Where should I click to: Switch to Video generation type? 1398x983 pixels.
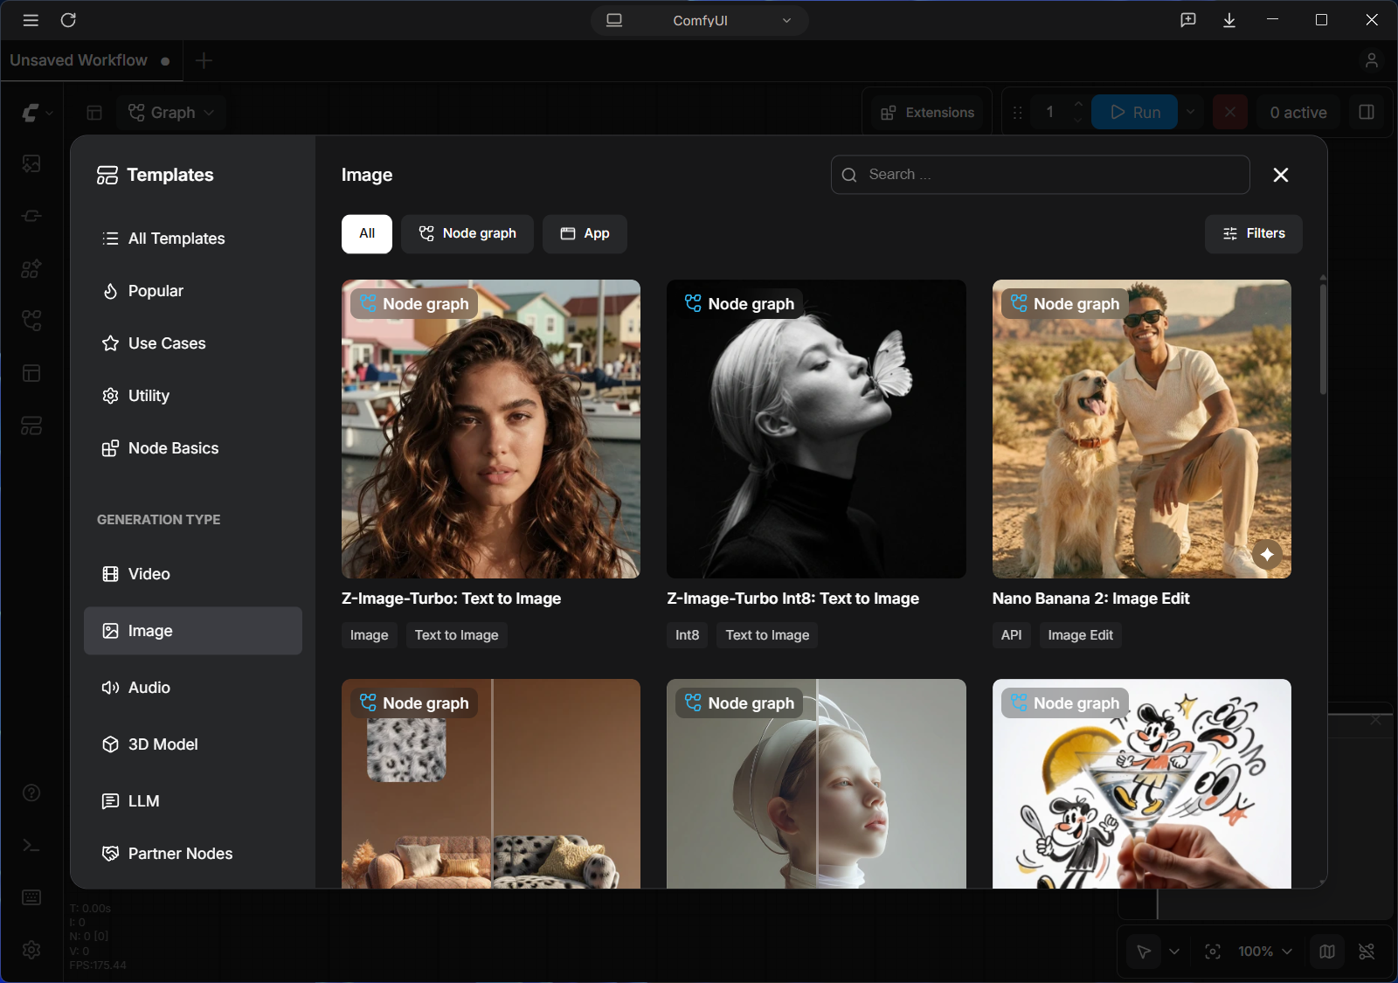[193, 574]
